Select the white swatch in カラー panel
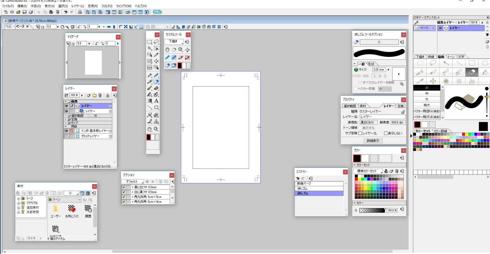 (x=365, y=158)
